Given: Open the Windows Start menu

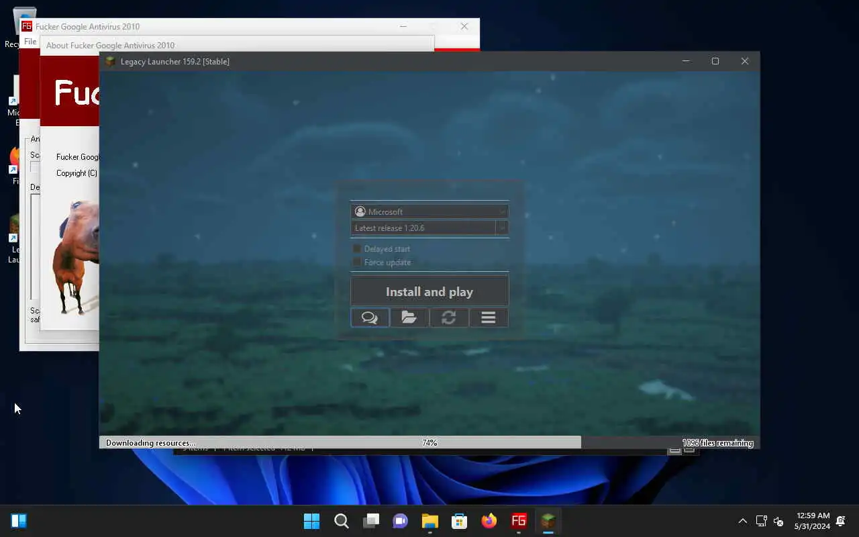Looking at the screenshot, I should click(x=311, y=521).
